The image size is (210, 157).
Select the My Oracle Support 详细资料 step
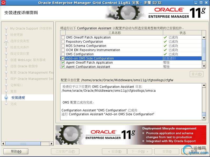(31, 28)
